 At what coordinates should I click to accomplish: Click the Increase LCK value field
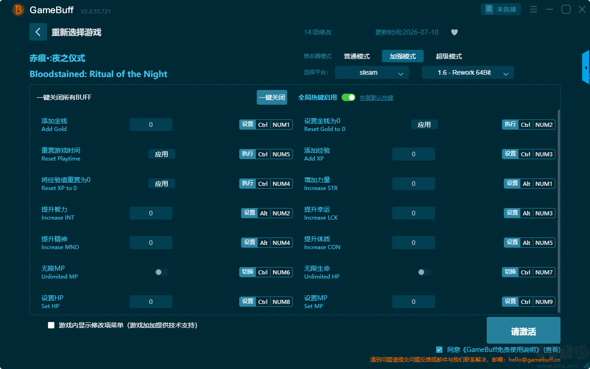[413, 213]
